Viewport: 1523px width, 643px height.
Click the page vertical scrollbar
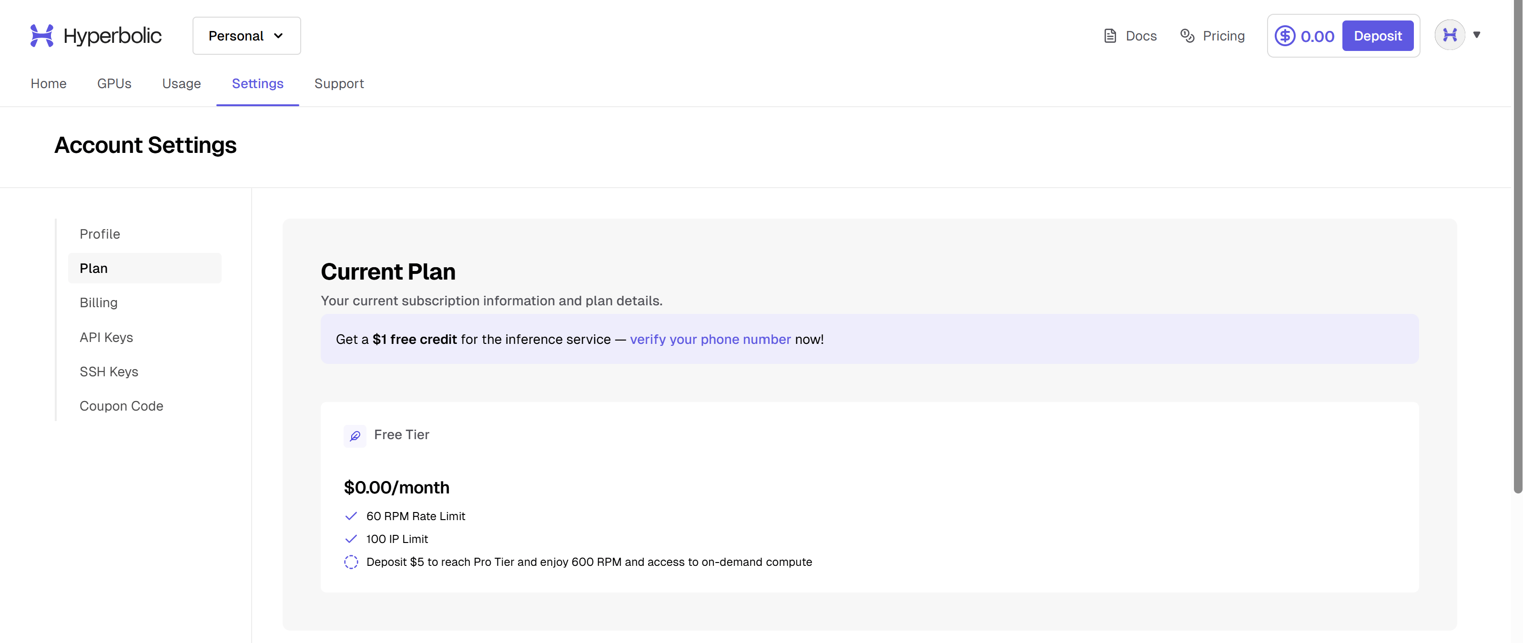click(1517, 246)
